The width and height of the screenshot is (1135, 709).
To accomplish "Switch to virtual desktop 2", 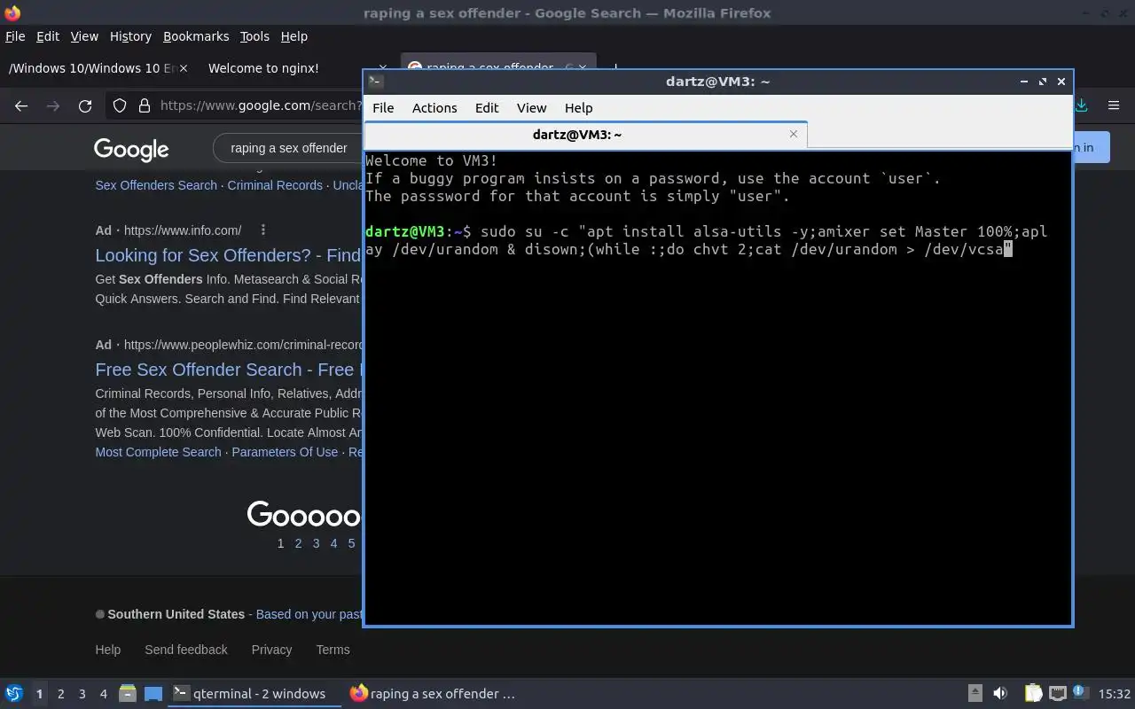I will coord(60,694).
